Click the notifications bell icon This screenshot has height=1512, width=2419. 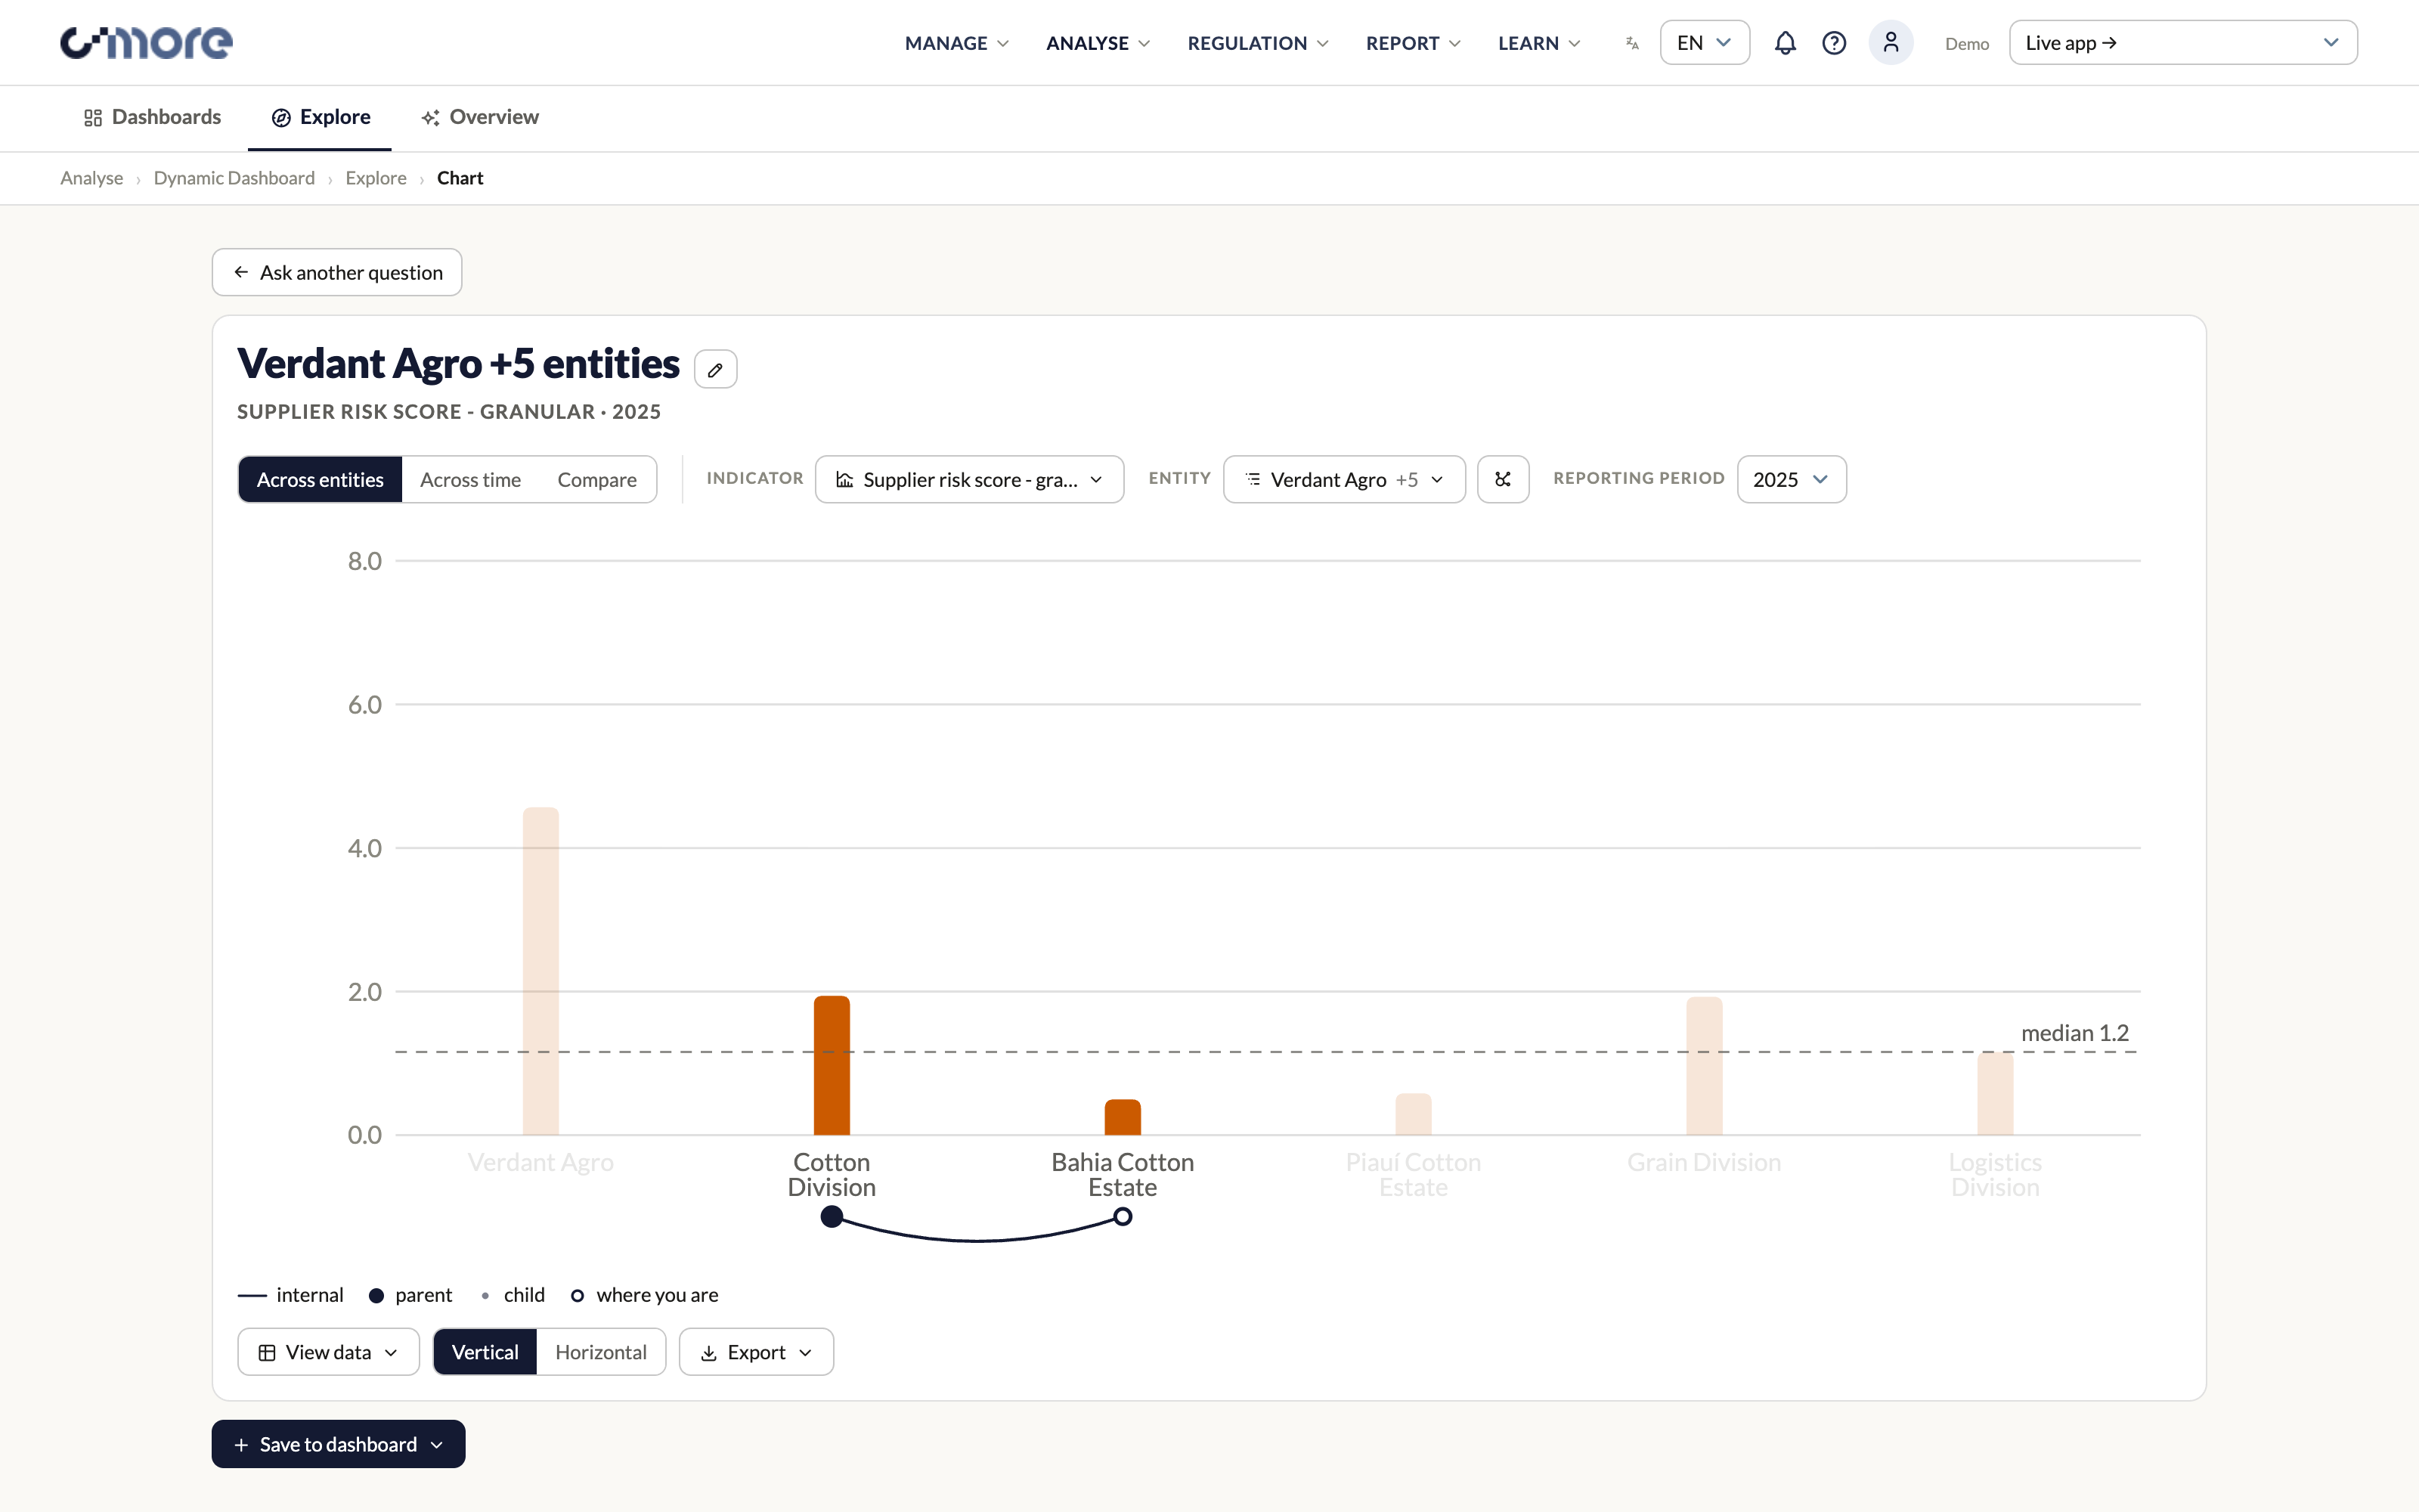tap(1786, 43)
